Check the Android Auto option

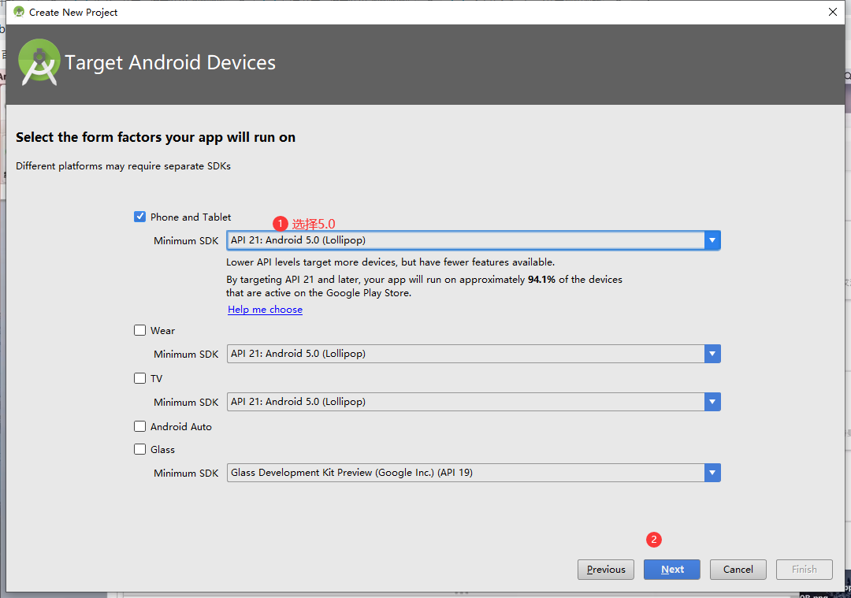[x=140, y=427]
